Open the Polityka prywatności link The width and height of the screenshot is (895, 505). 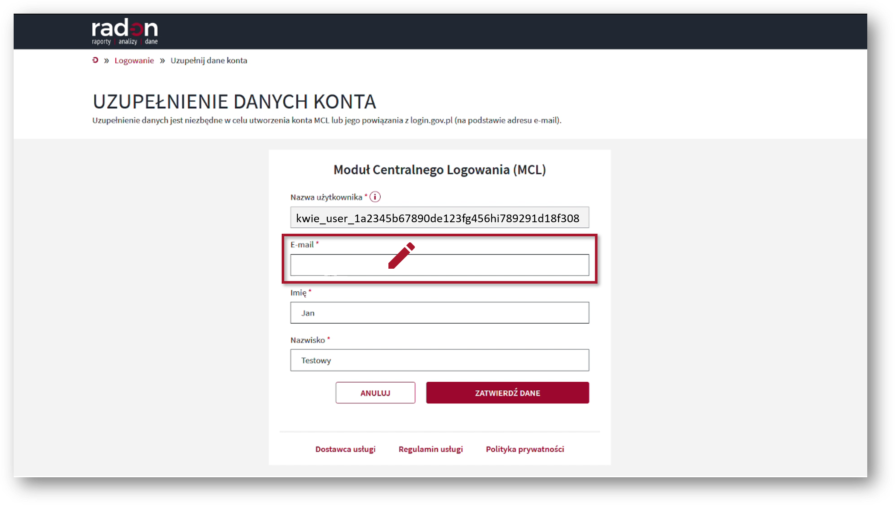(x=525, y=449)
